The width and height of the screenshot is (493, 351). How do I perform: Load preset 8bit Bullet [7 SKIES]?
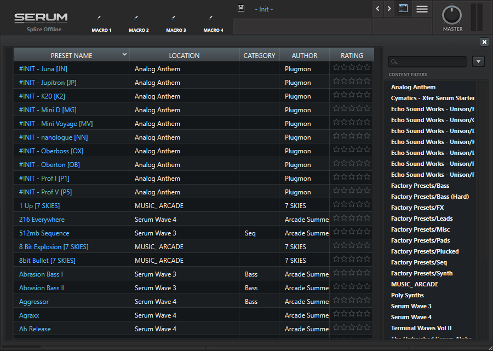[x=47, y=261]
